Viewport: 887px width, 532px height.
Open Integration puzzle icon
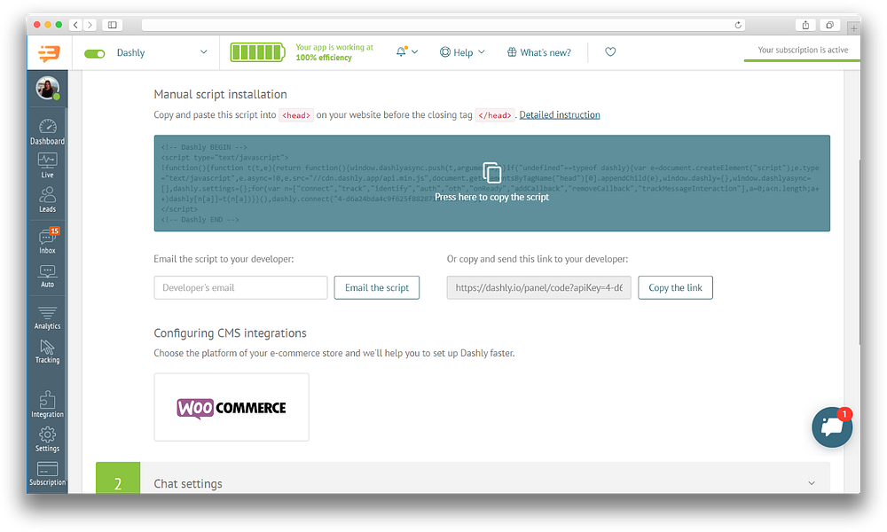pyautogui.click(x=48, y=404)
